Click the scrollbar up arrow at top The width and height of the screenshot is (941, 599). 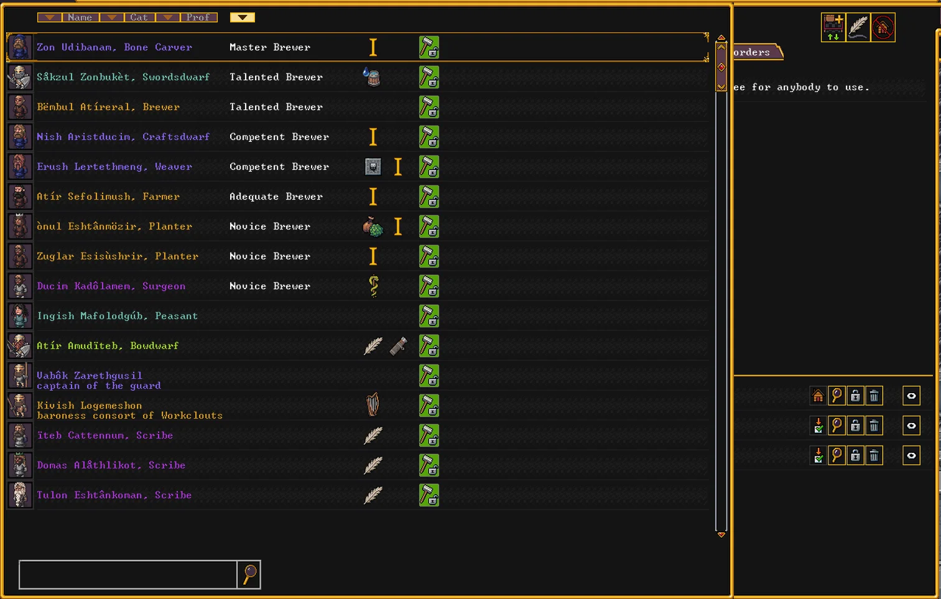click(x=721, y=38)
